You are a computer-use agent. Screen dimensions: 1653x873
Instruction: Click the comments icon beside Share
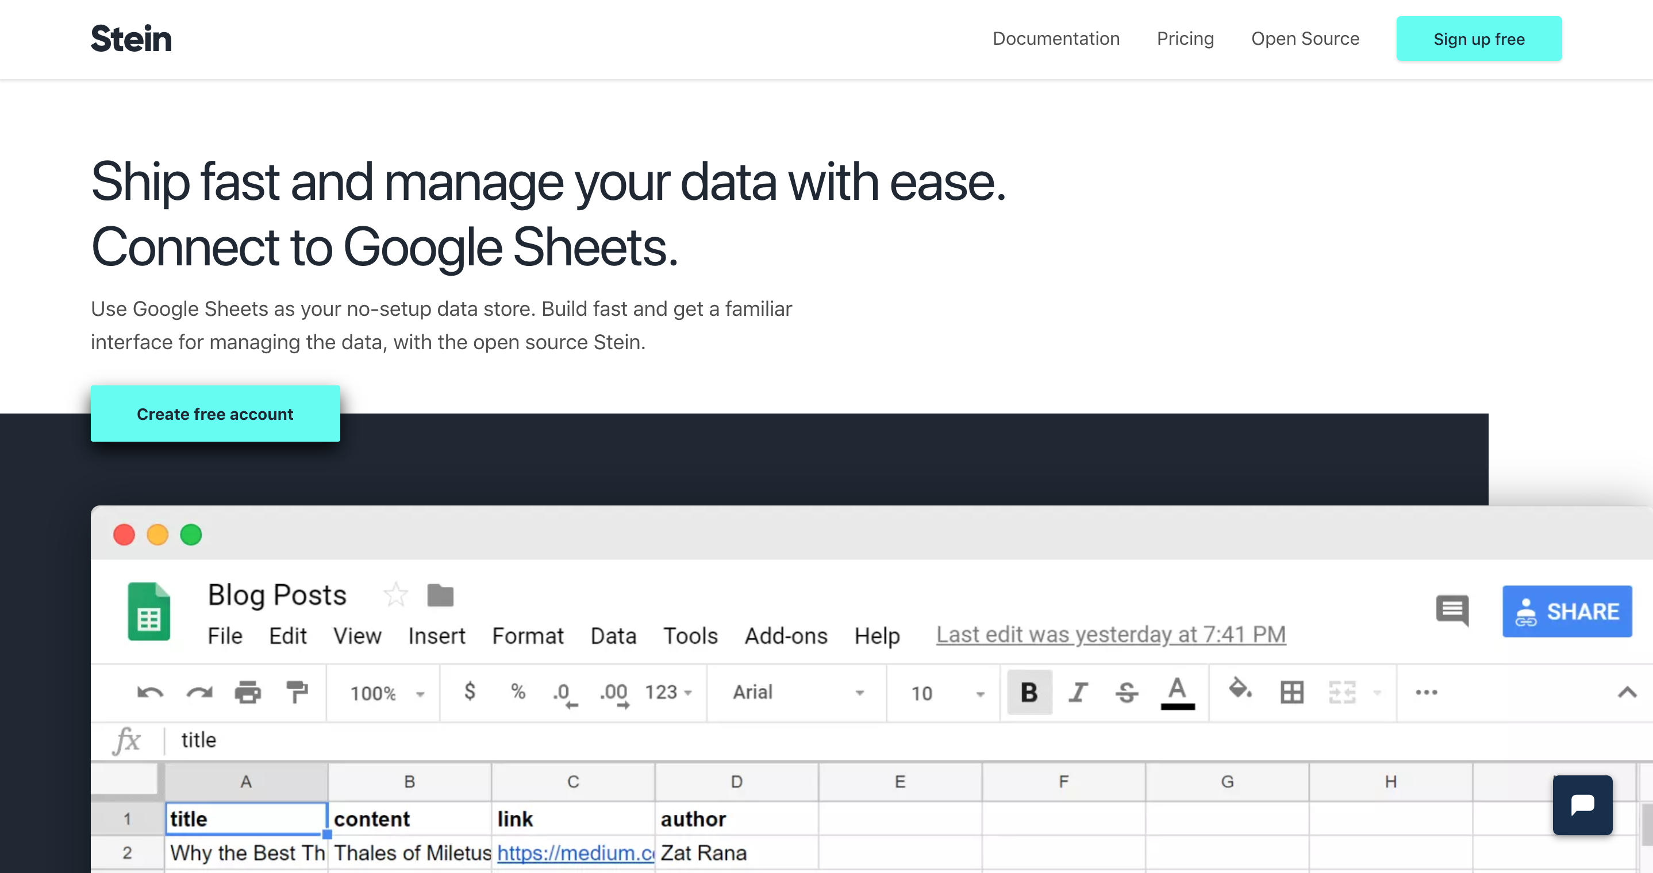1452,610
